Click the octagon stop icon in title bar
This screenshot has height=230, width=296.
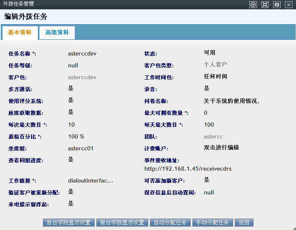pos(253,5)
